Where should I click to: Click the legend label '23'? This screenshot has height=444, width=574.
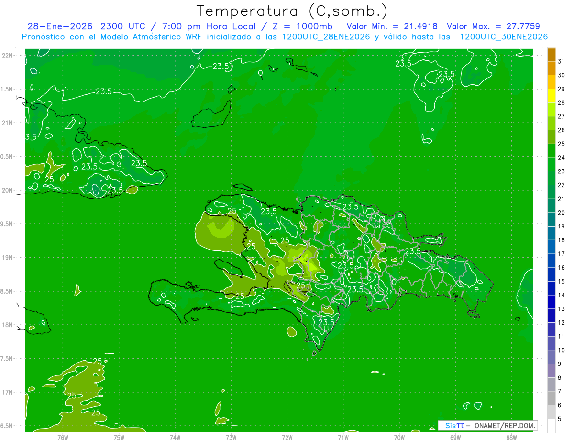click(562, 171)
